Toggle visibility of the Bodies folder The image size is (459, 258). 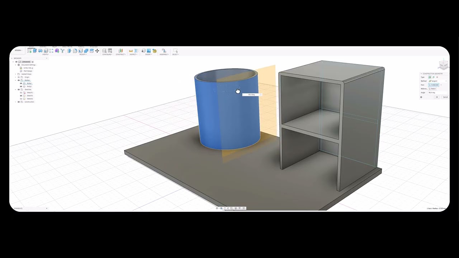click(x=19, y=80)
